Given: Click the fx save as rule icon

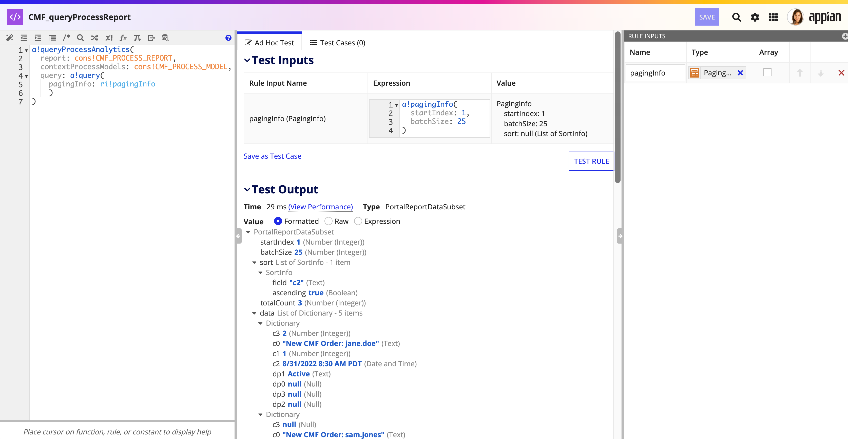Looking at the screenshot, I should click(x=123, y=38).
